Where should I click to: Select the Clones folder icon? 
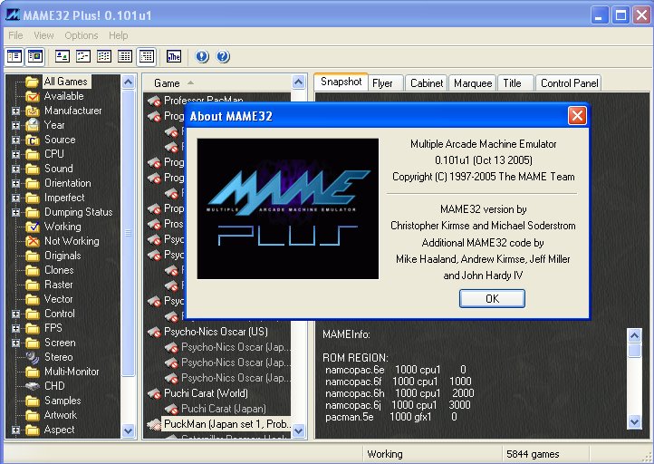(32, 270)
